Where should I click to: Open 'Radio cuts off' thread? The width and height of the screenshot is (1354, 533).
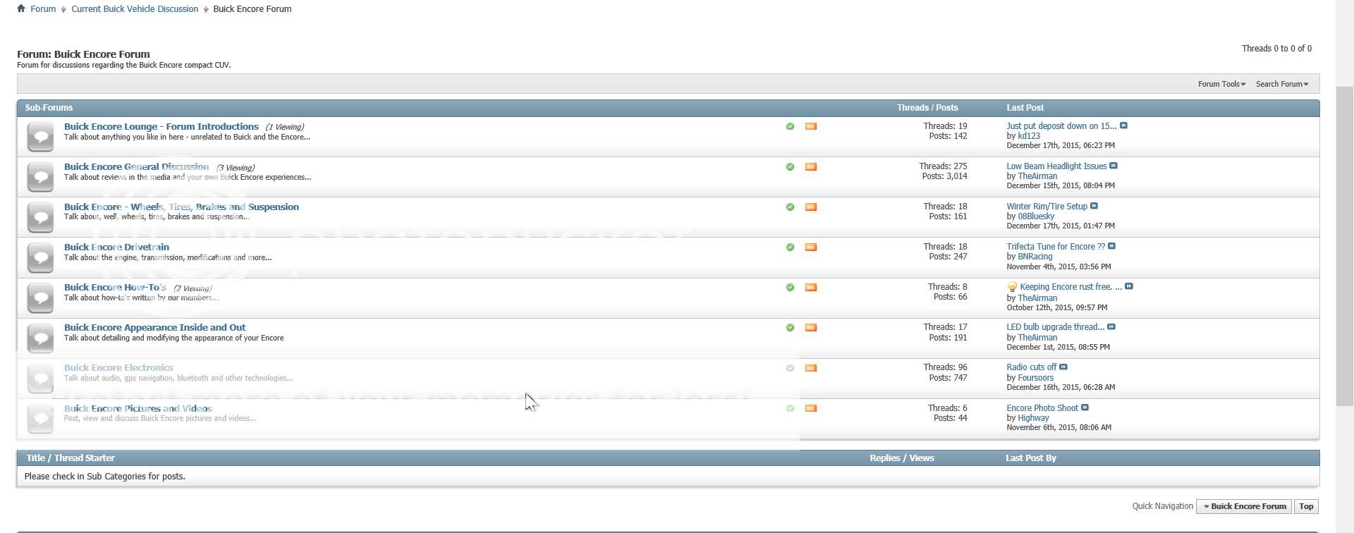(1031, 367)
